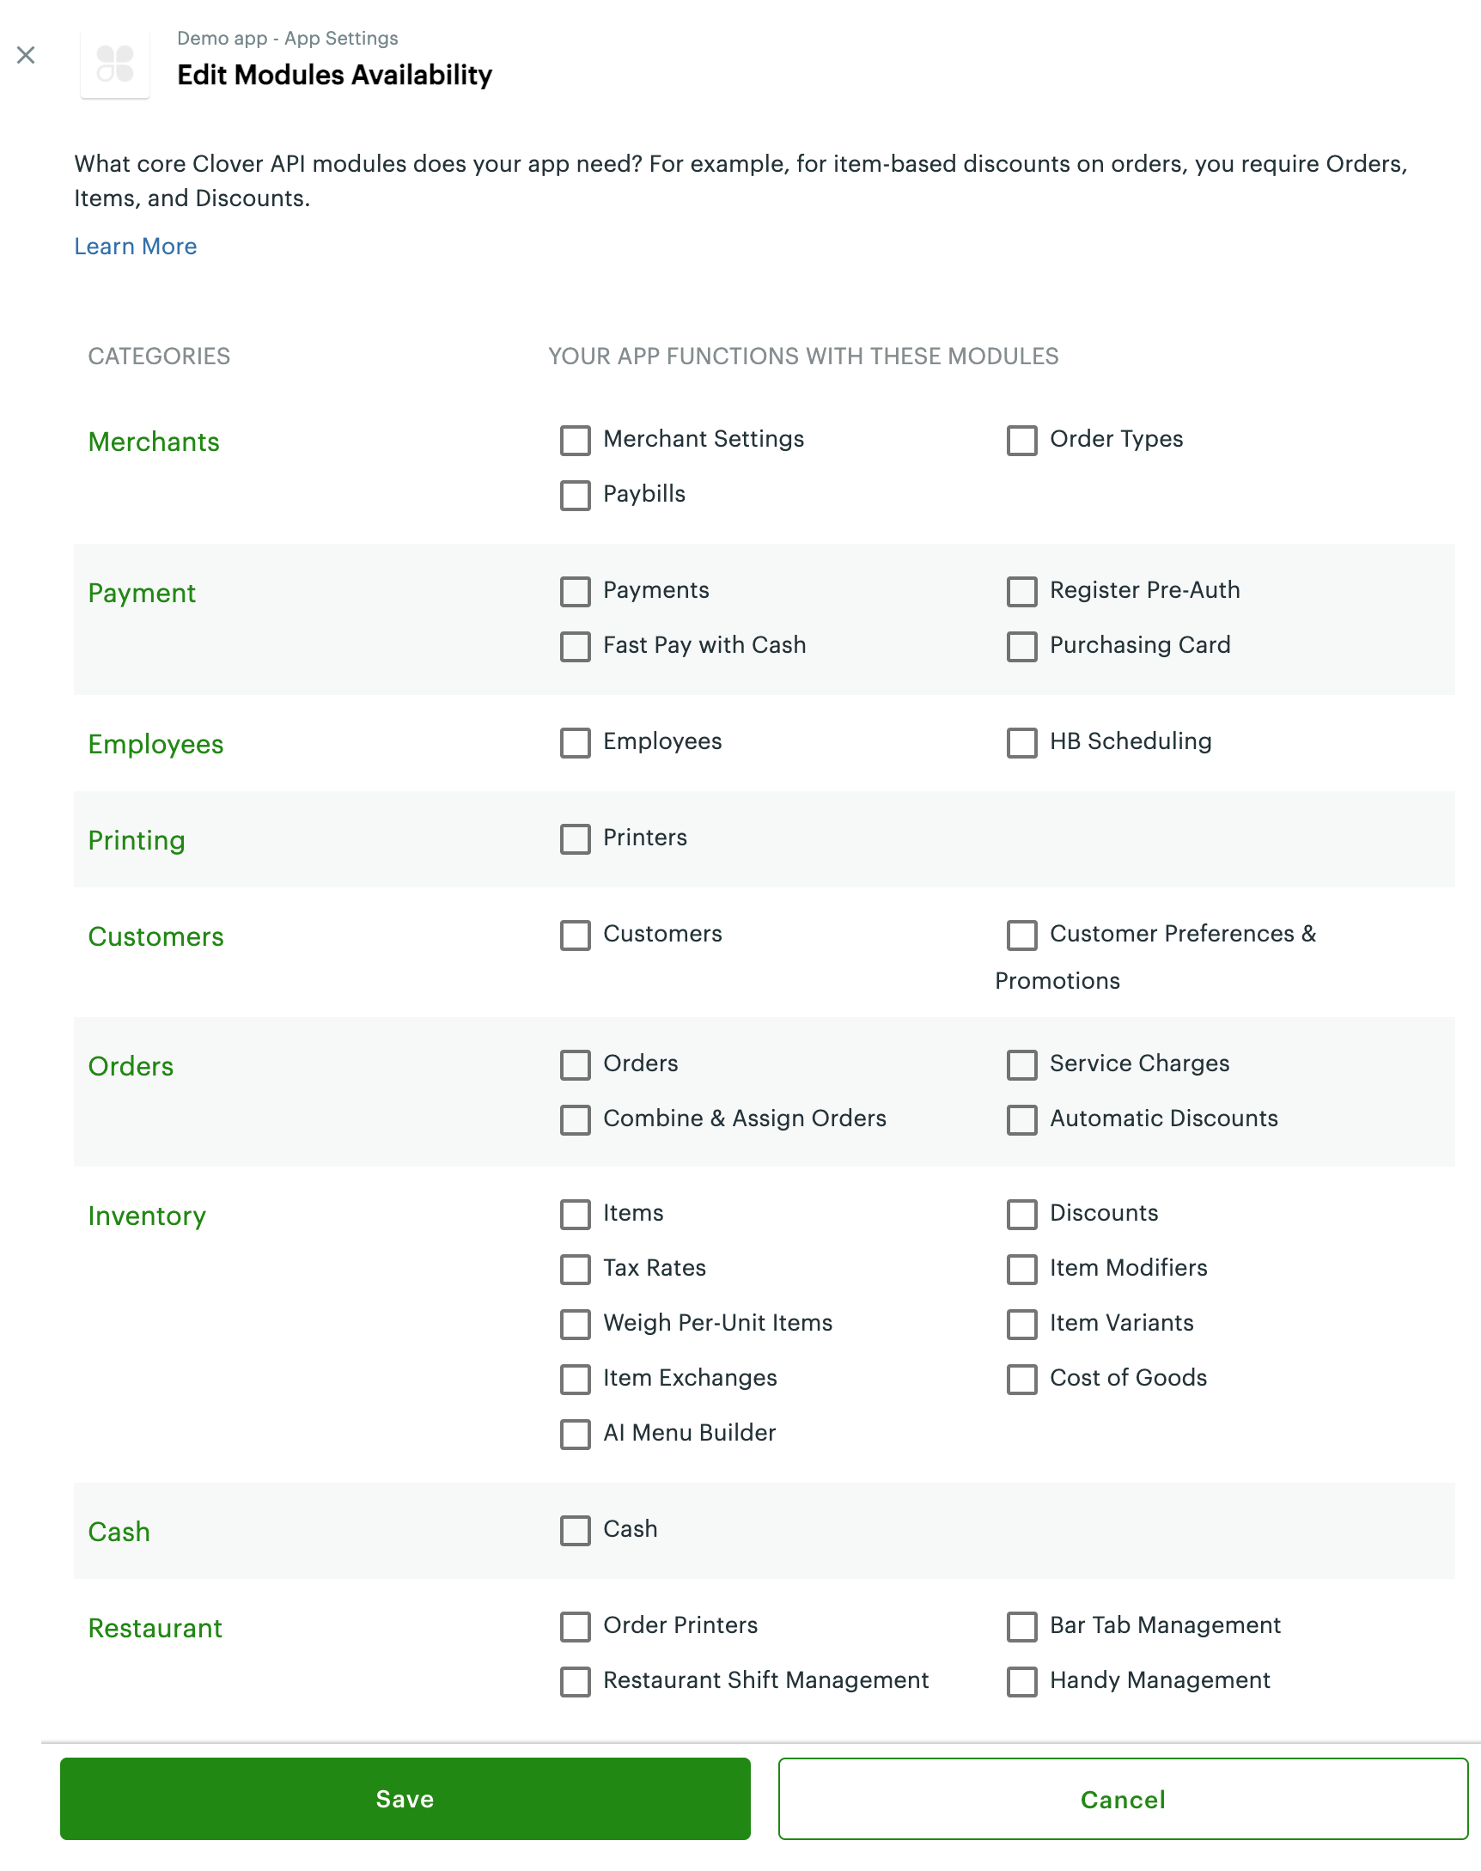Enable the Cash module
This screenshot has height=1871, width=1481.
[574, 1531]
